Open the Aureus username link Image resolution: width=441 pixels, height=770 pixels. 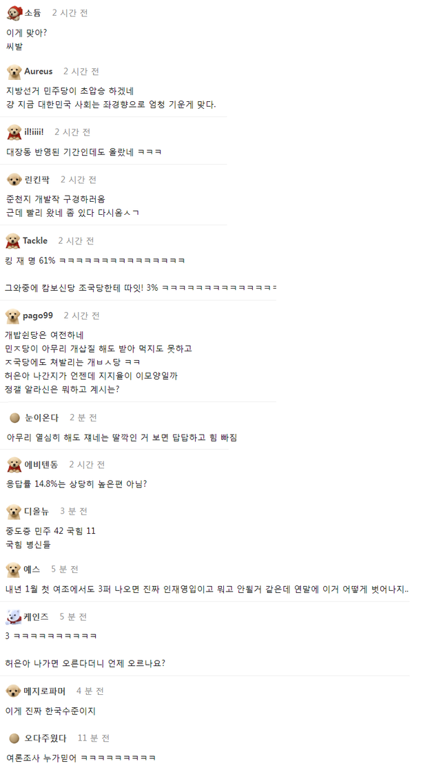pos(39,72)
